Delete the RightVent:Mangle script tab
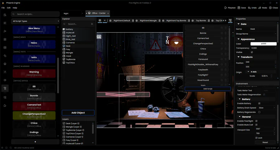Screen dimensions: 280x150 click(160, 21)
